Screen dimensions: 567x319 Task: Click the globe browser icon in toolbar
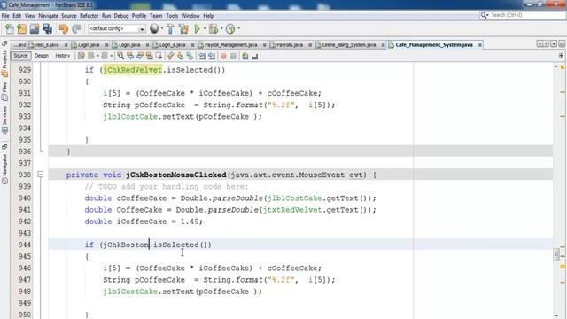tap(154, 28)
